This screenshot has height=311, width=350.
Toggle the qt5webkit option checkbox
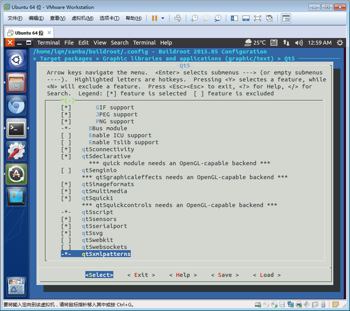pyautogui.click(x=66, y=240)
